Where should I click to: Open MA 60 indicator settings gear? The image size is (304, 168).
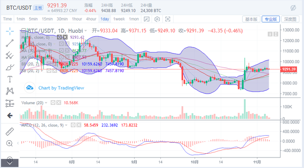pyautogui.click(x=61, y=57)
